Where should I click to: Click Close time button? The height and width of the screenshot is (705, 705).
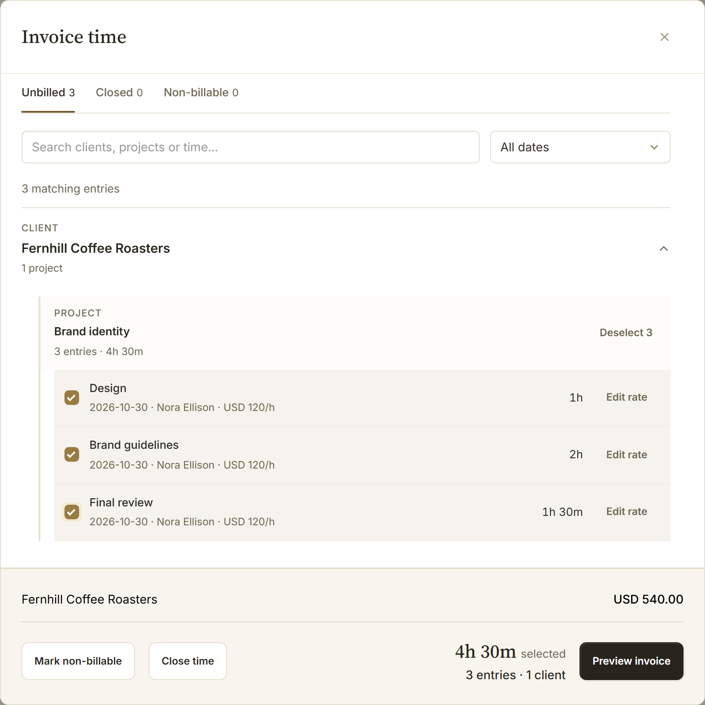[187, 661]
